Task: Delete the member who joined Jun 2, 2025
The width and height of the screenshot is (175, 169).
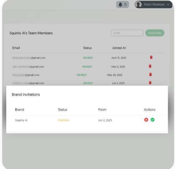Action: click(150, 83)
